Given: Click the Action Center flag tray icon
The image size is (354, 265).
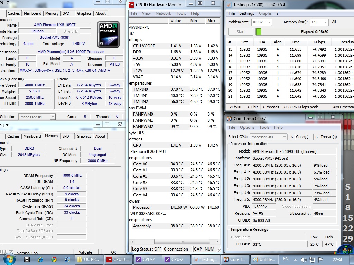Looking at the screenshot, I should coord(320,259).
